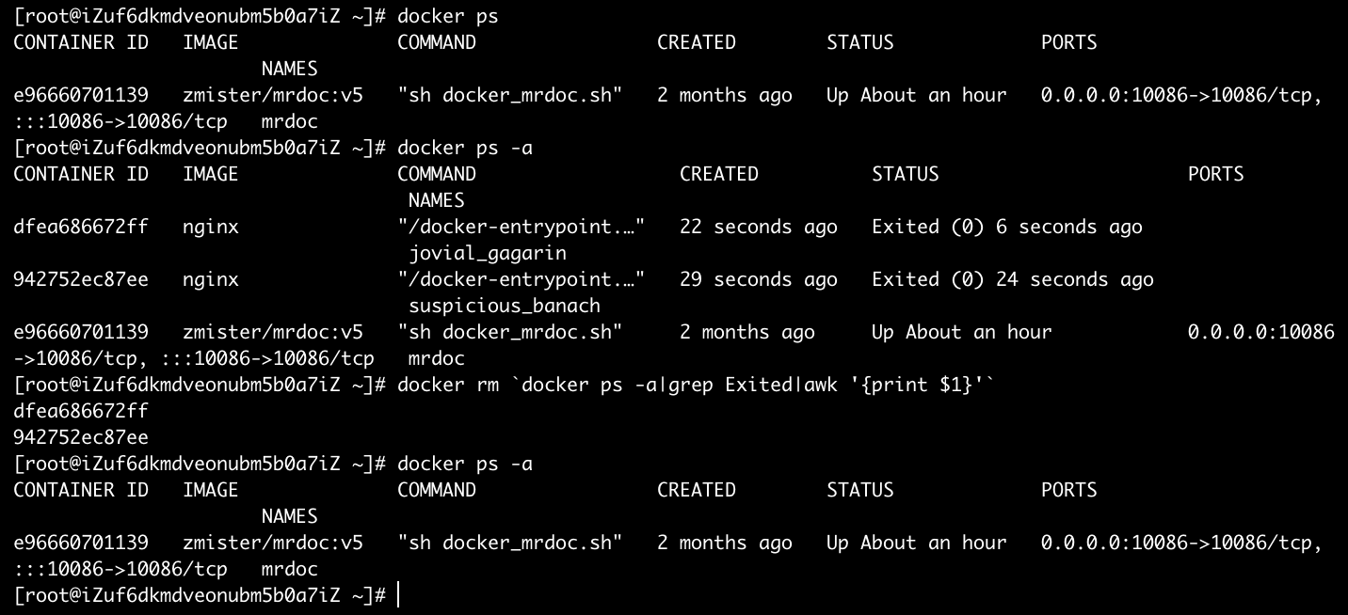Click the "Exited (0) 6 seconds ago" status

(1006, 227)
